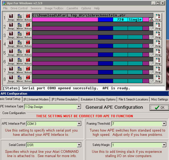Toggle the write-protect lock on drive 8
Screen dimensions: 169x160
pyautogui.click(x=151, y=81)
